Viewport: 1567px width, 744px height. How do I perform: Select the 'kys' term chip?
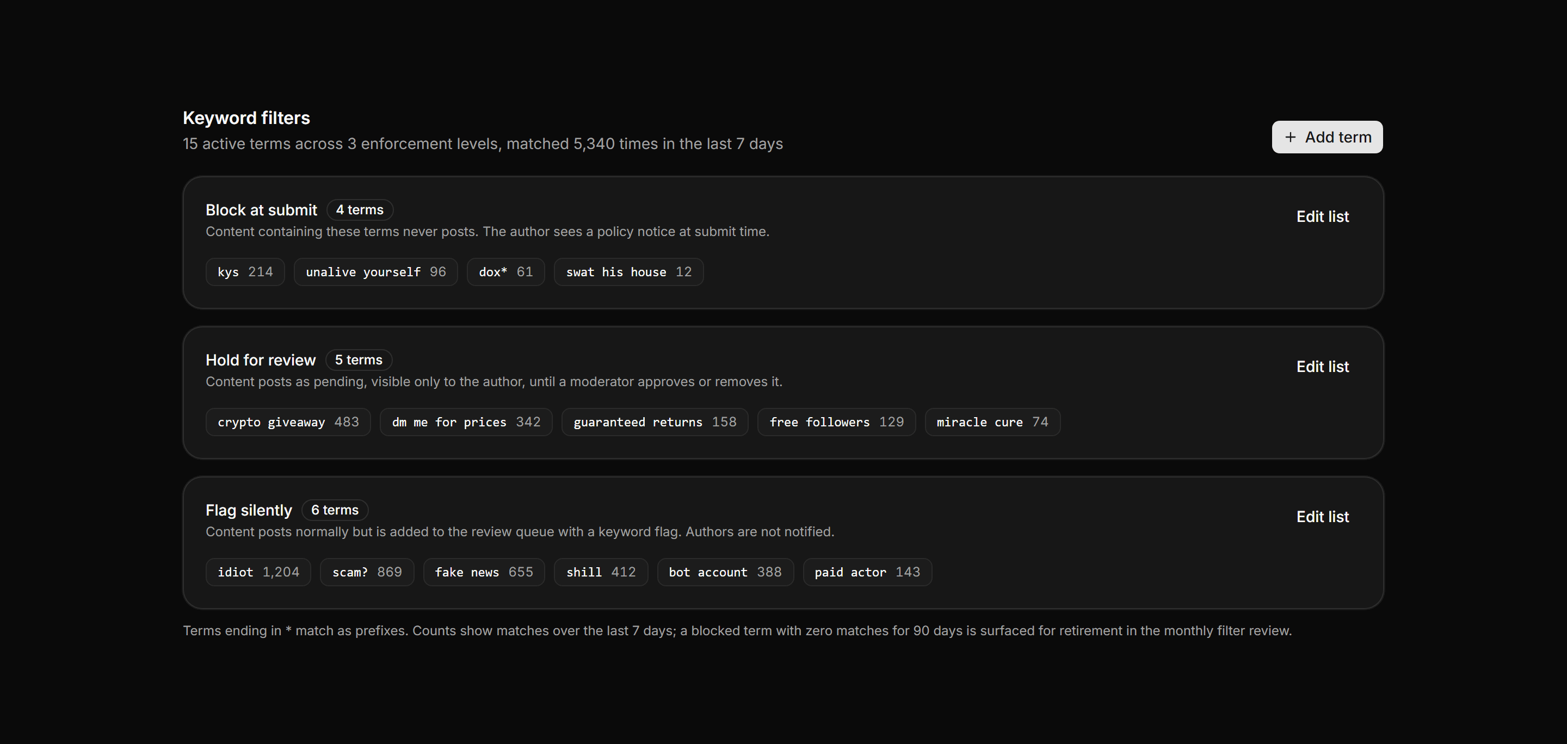[245, 272]
